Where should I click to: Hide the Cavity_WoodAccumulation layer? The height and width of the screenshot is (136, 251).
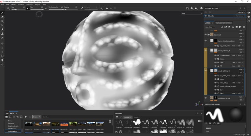point(205,41)
